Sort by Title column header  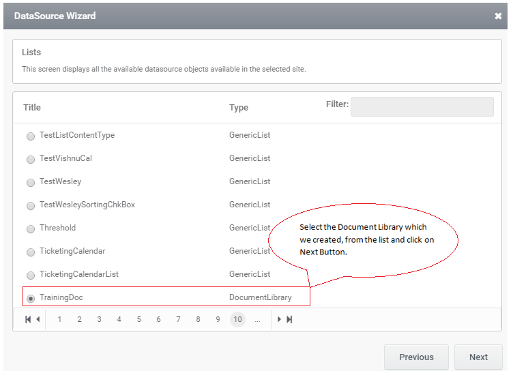point(32,107)
